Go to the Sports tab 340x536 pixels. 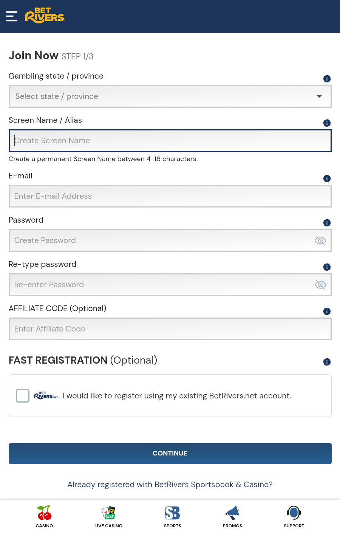point(172,516)
